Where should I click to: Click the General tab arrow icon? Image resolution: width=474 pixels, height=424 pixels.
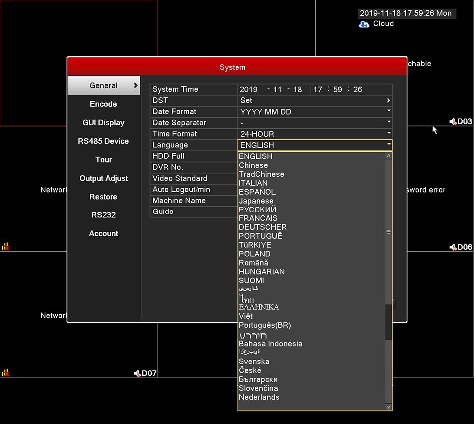tap(136, 85)
